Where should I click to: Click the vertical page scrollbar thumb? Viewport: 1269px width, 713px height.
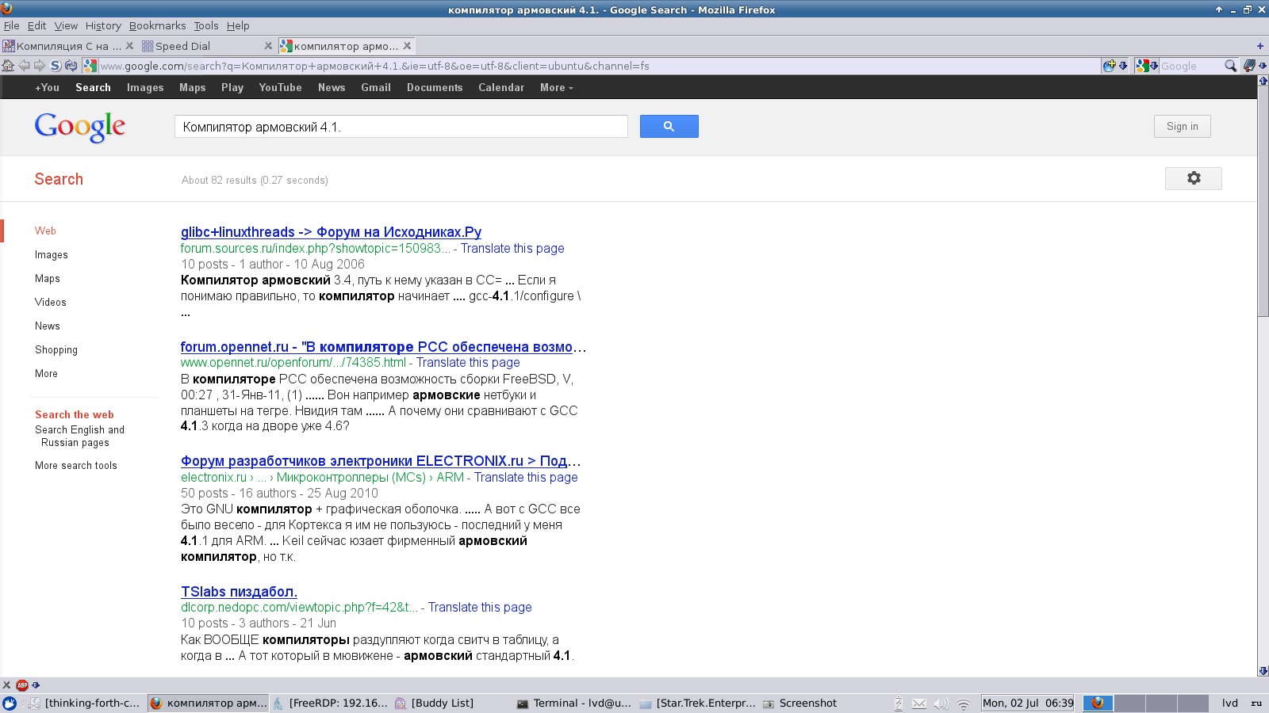[x=1263, y=198]
